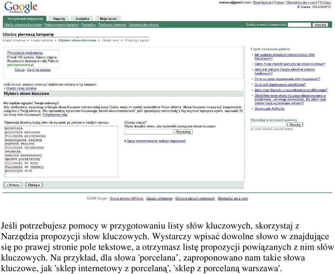Open footer link Skontaktuj się z nami
This screenshot has width=335, height=274.
coord(233,198)
